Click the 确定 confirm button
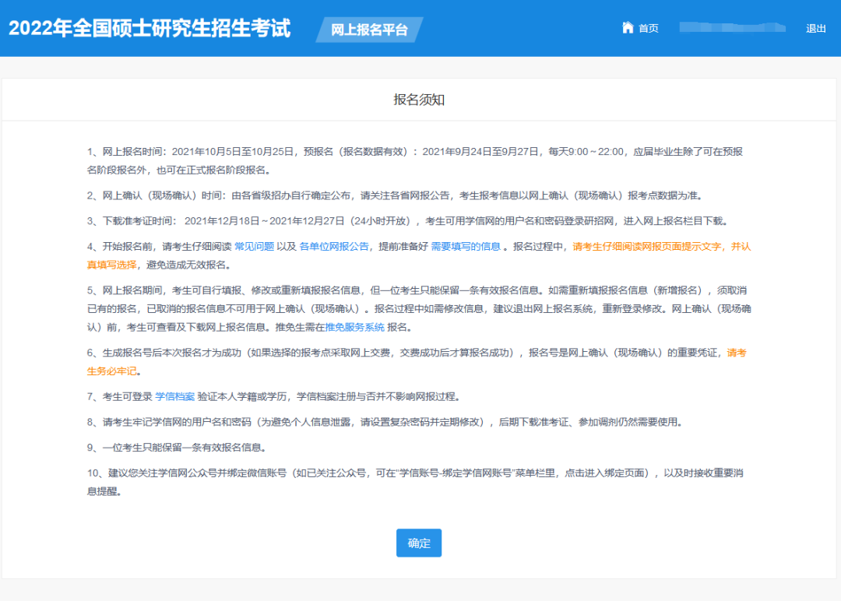 coord(419,543)
